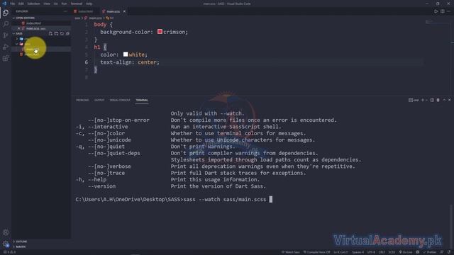Open the launch profile dropdown arrow next to plus
454x255 pixels.
pyautogui.click(x=426, y=100)
